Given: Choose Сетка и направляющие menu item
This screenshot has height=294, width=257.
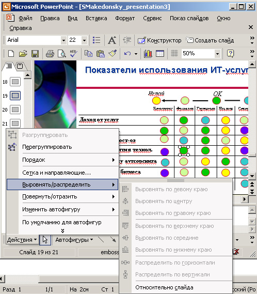Looking at the screenshot, I should pos(62,173).
